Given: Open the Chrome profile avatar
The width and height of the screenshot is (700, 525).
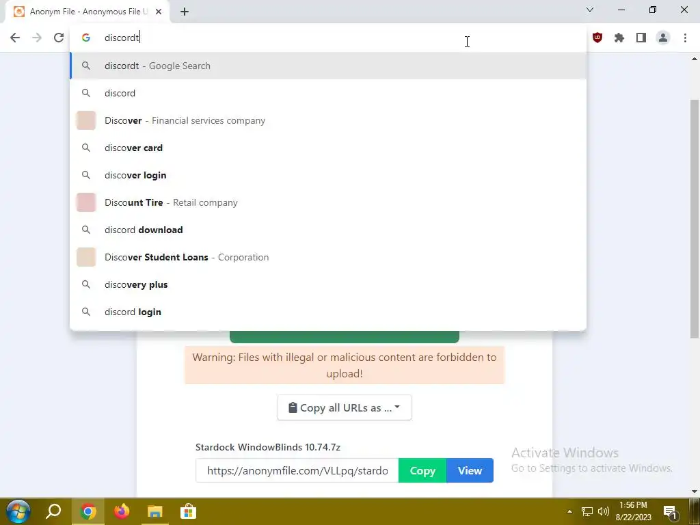Looking at the screenshot, I should click(663, 38).
